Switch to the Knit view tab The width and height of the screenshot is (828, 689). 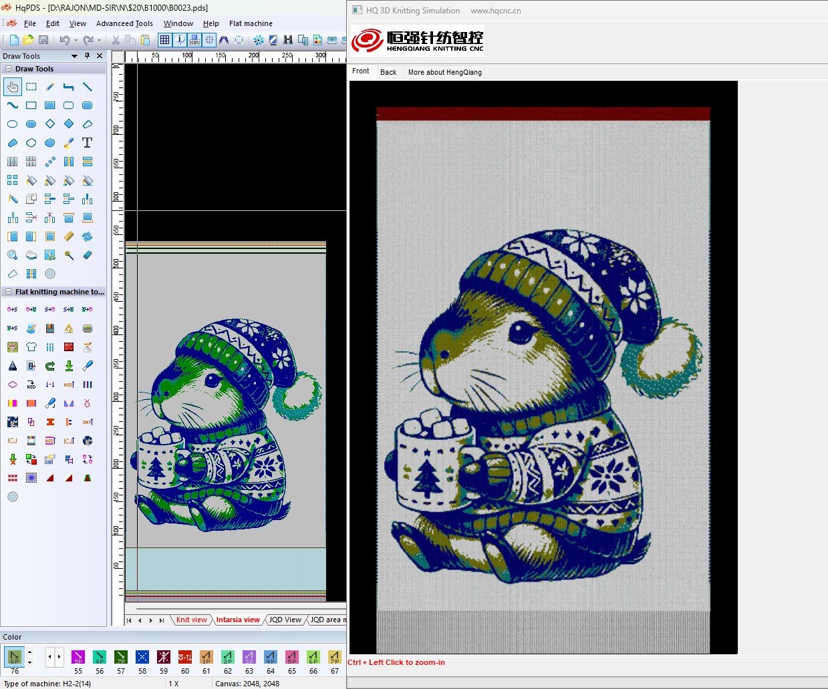(x=191, y=620)
